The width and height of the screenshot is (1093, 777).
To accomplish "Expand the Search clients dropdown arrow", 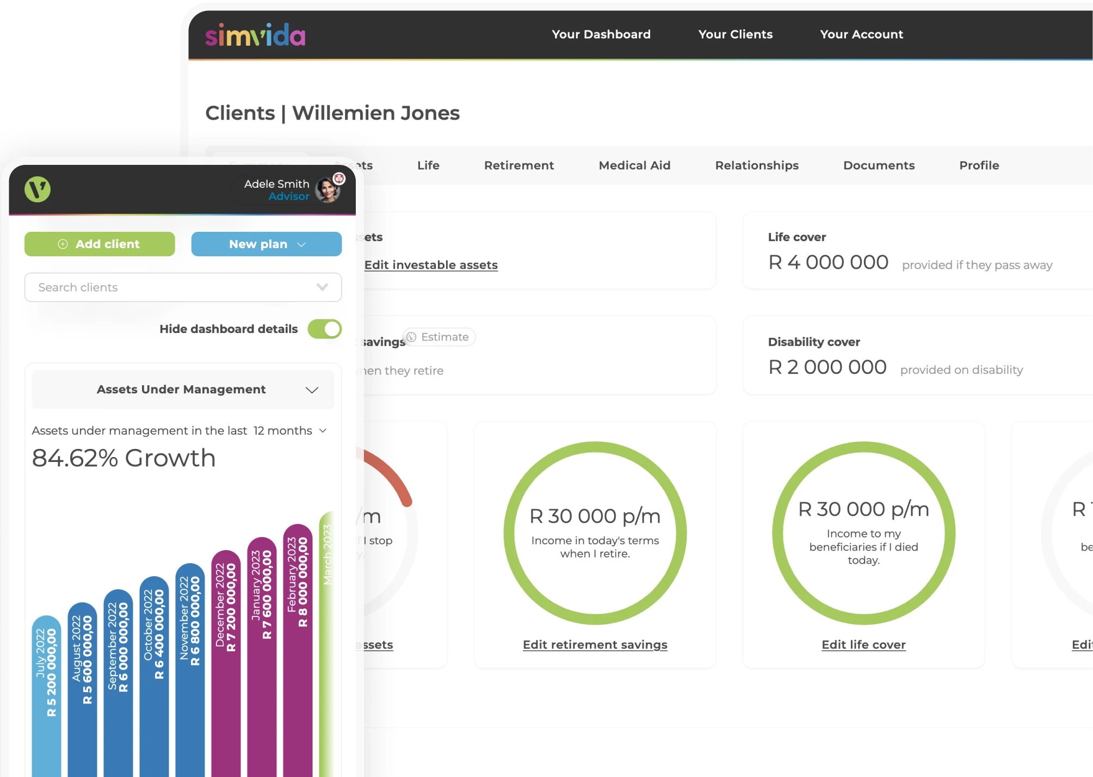I will click(323, 287).
